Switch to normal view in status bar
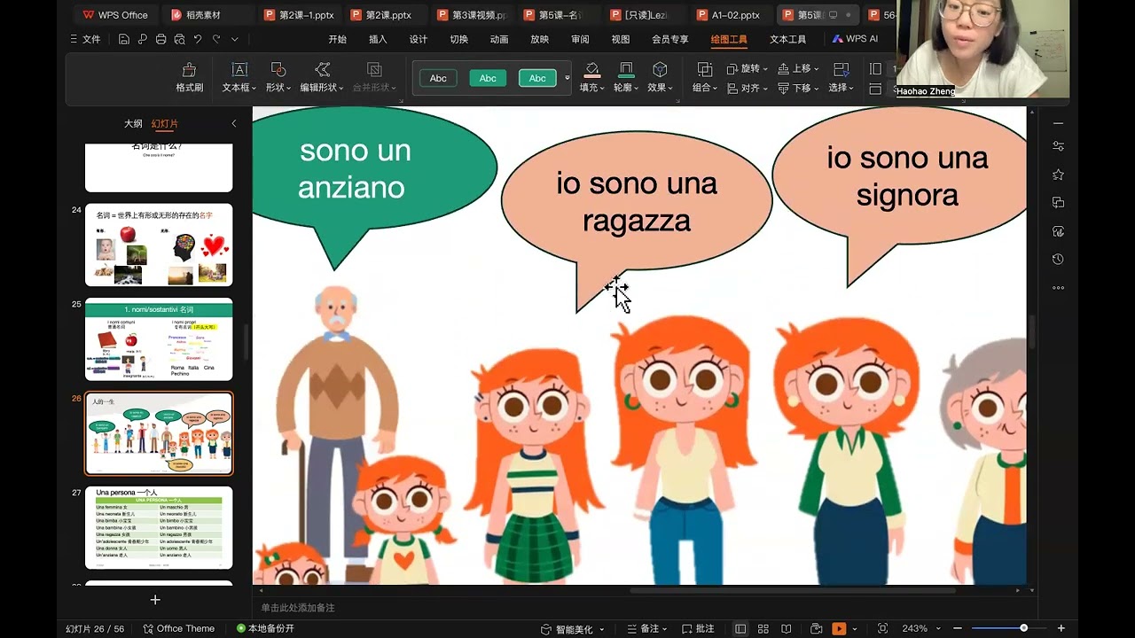This screenshot has width=1135, height=638. (740, 628)
